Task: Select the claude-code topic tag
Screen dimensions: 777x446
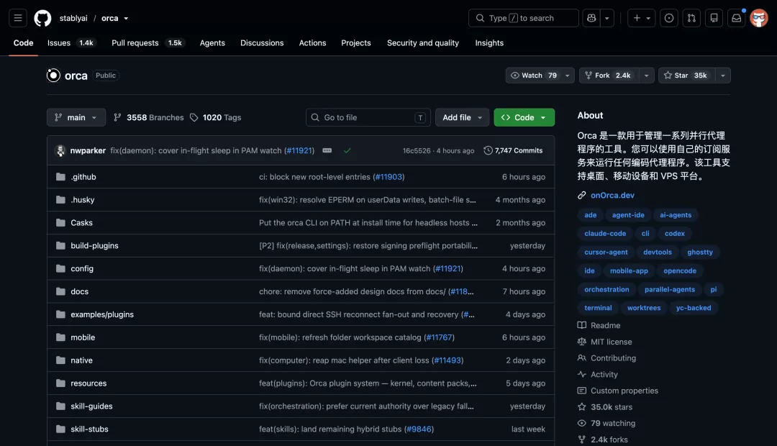Action: (x=605, y=233)
